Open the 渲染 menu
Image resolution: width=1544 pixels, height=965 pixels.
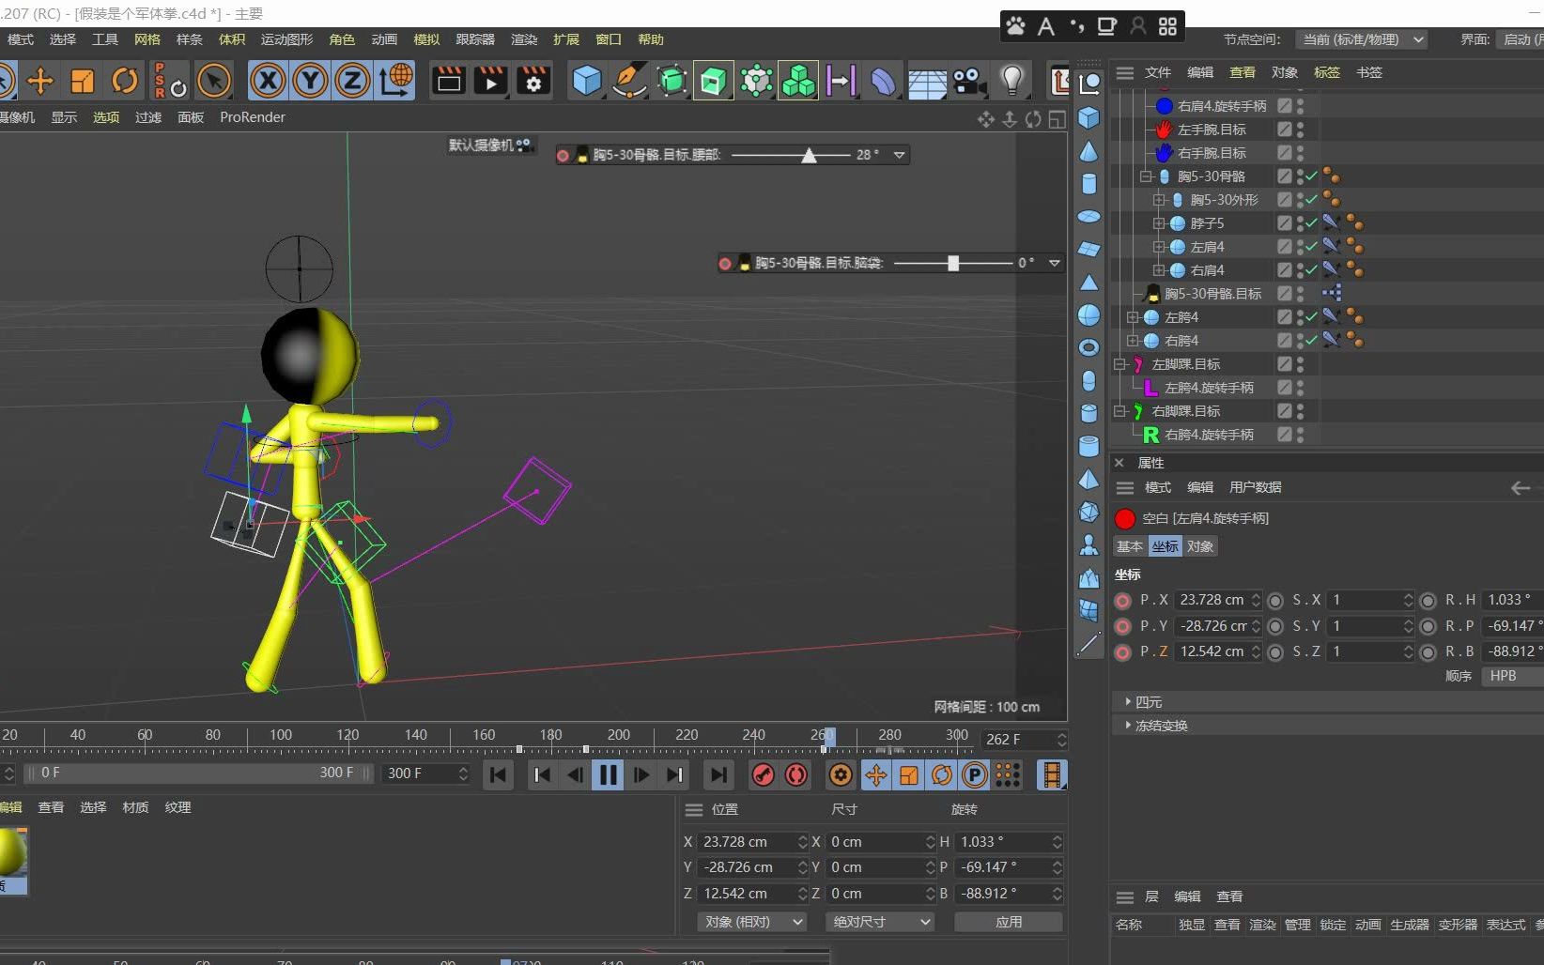523,39
